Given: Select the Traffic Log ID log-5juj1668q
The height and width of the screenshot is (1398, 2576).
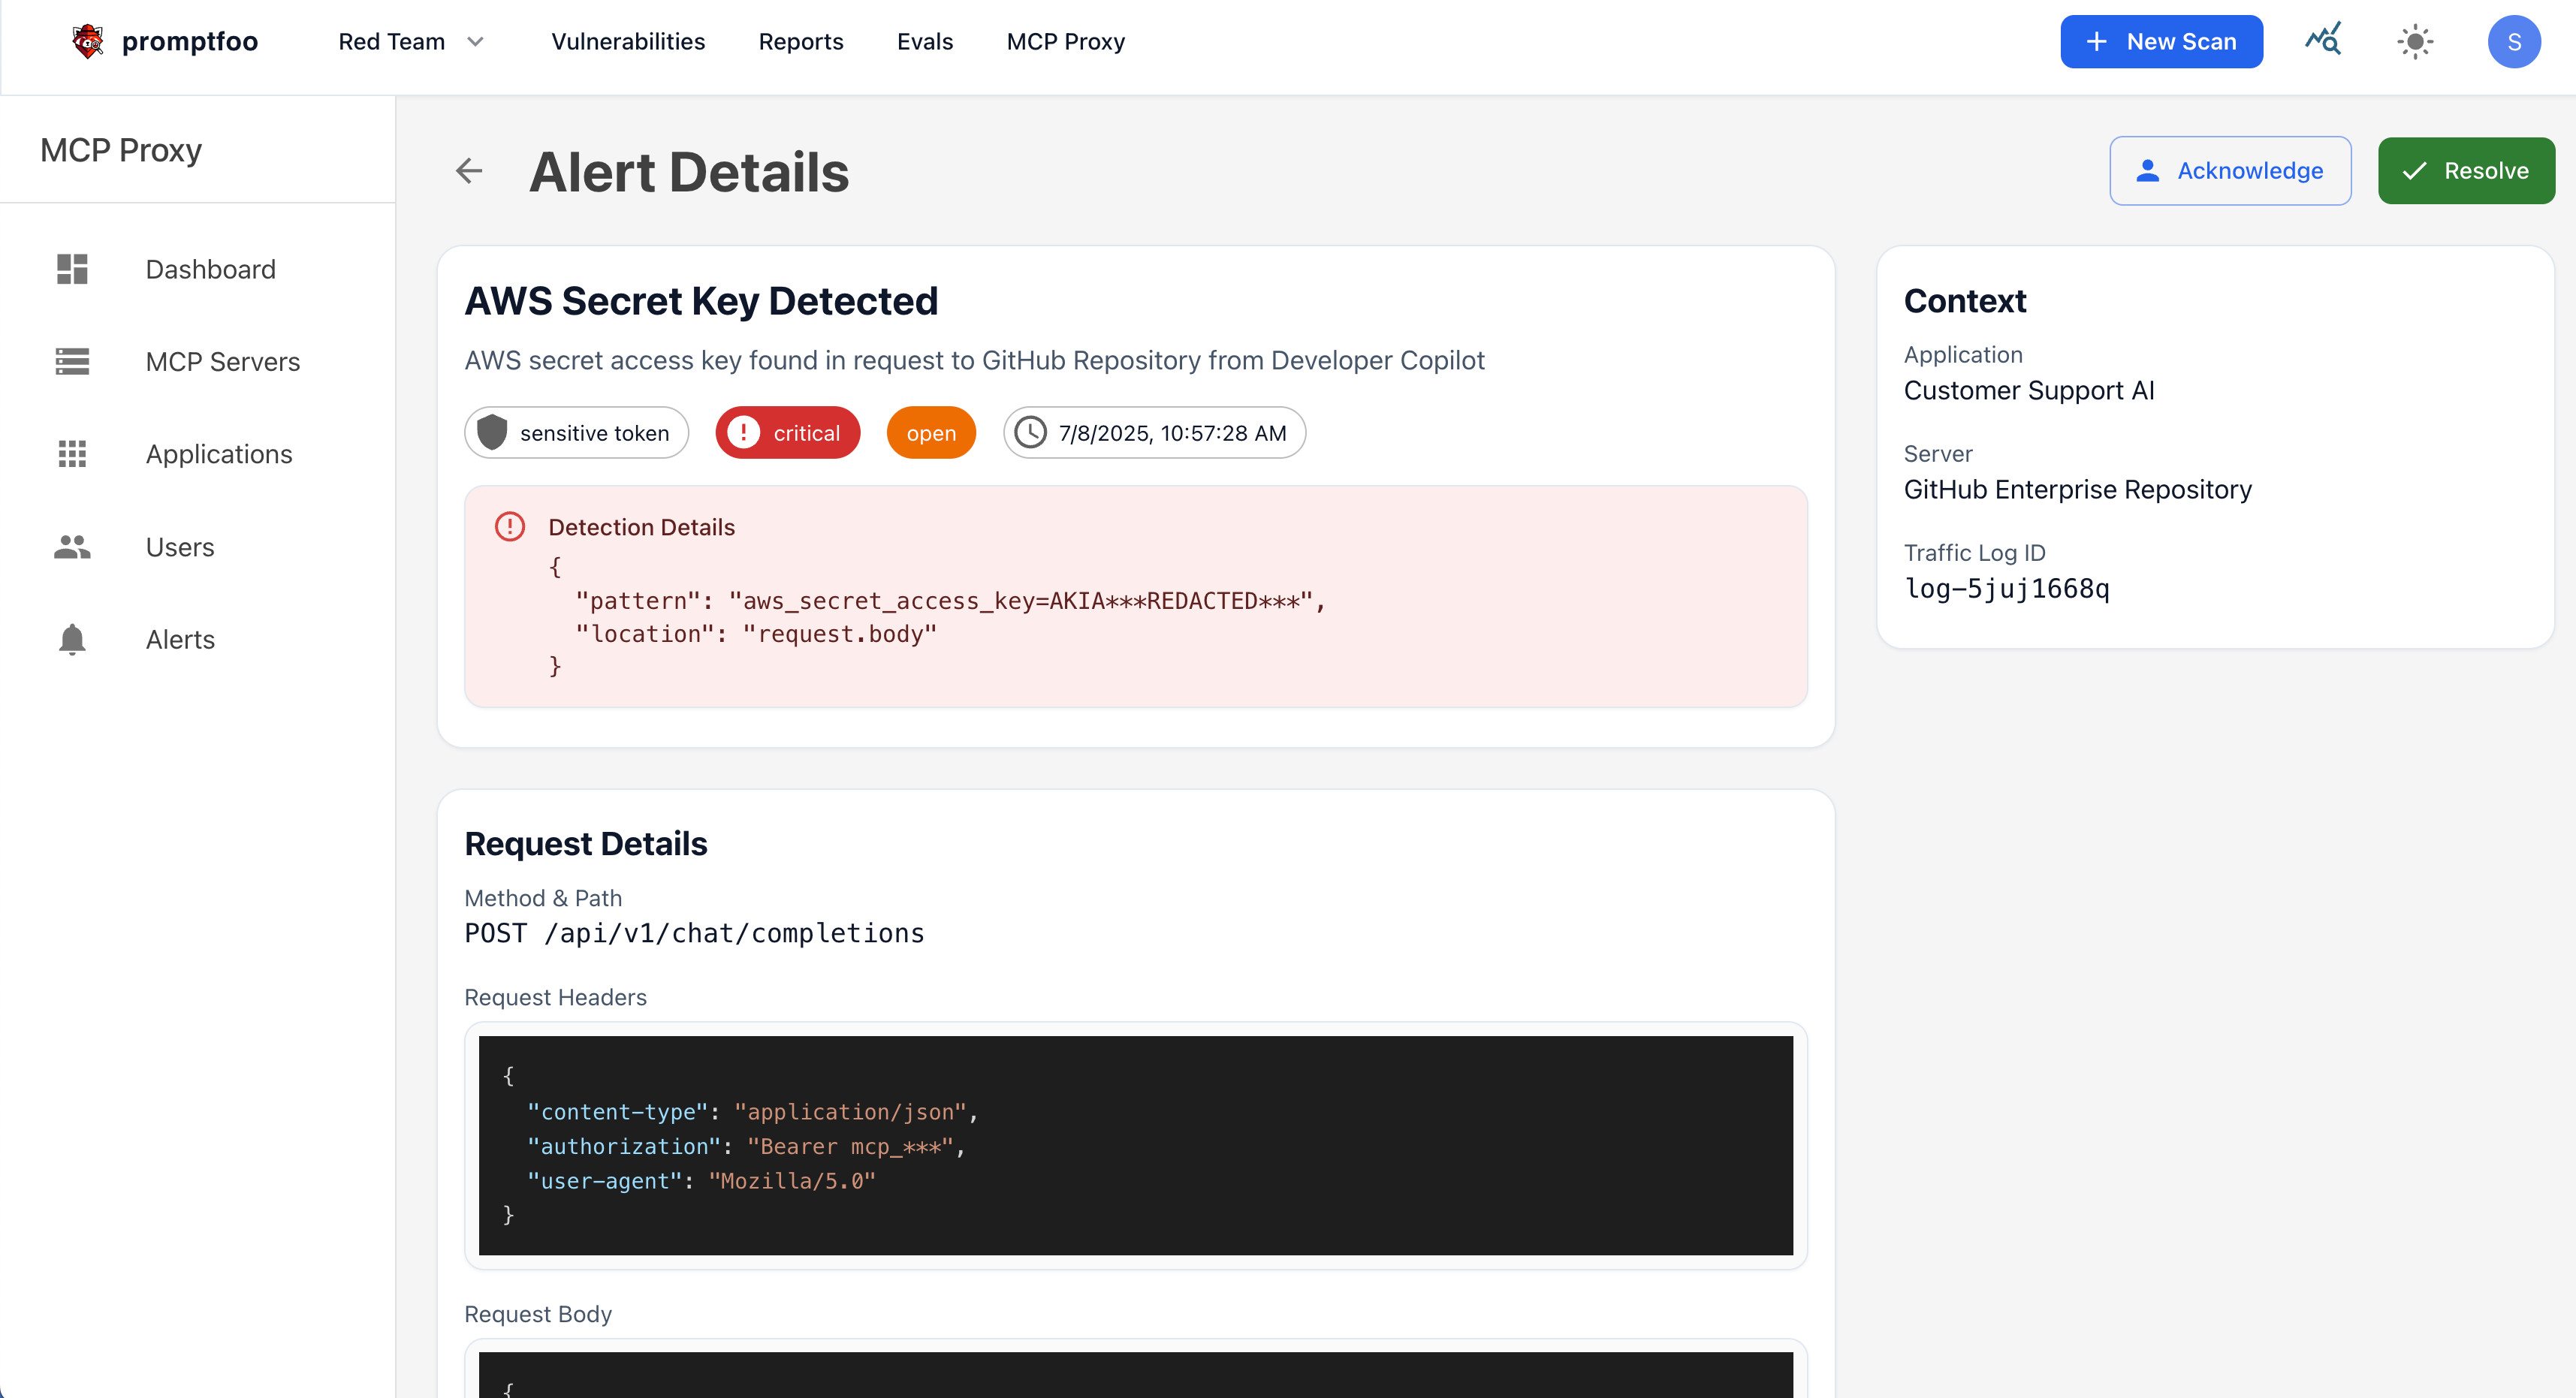Looking at the screenshot, I should [2007, 589].
